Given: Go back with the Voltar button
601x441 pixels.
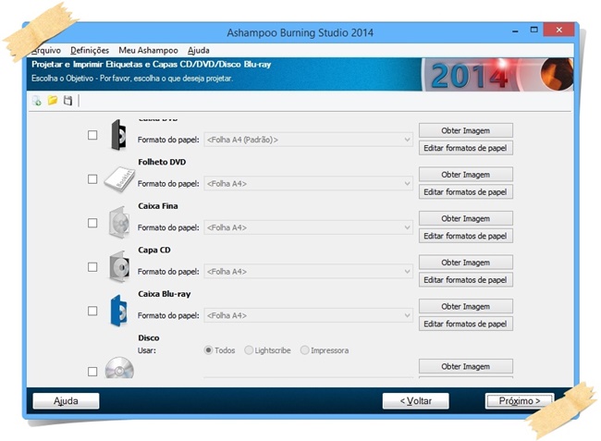Looking at the screenshot, I should [415, 401].
